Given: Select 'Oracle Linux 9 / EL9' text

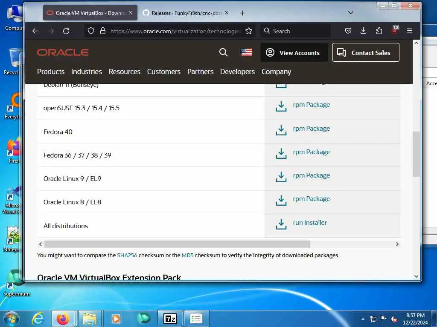Looking at the screenshot, I should coord(72,179).
